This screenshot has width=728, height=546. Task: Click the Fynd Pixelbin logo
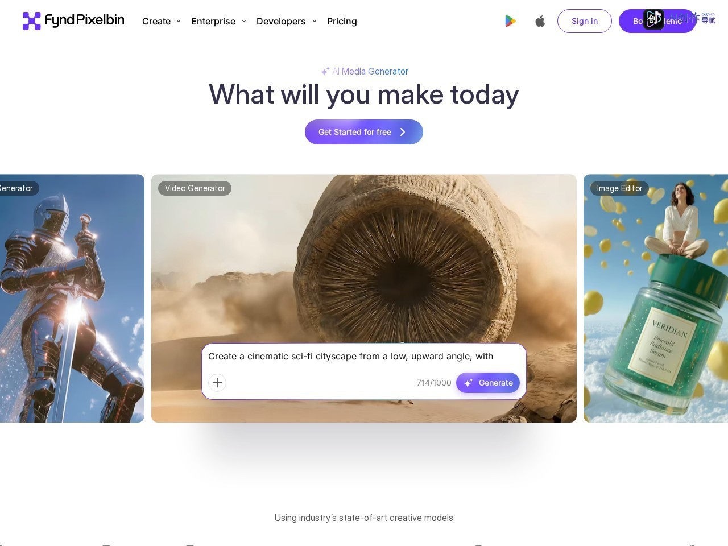(73, 20)
